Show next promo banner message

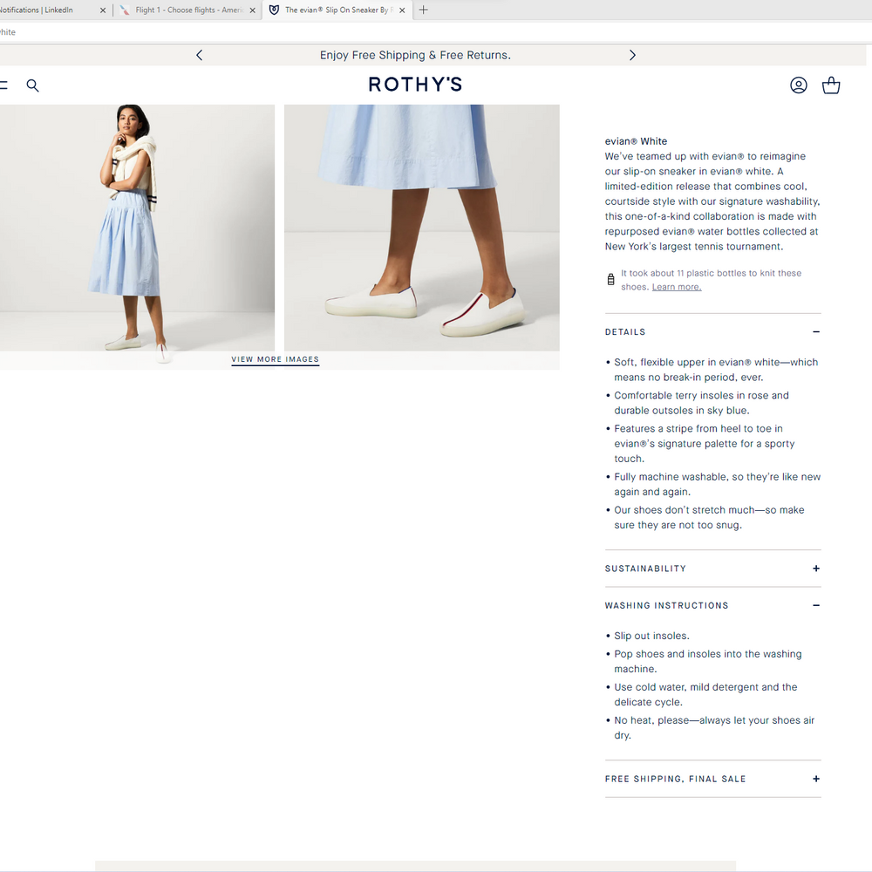coord(631,55)
